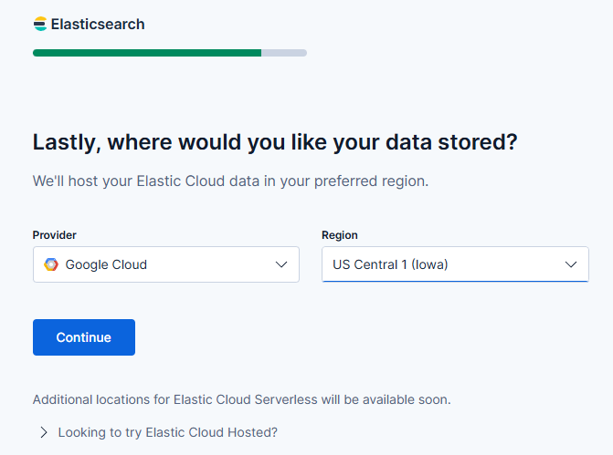Screen dimensions: 613x455
Task: Click the Elasticsearch brand name text
Action: [x=98, y=25]
